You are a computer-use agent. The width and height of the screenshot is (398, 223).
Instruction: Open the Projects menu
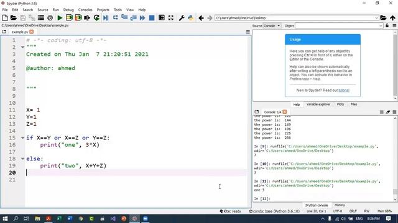[103, 10]
